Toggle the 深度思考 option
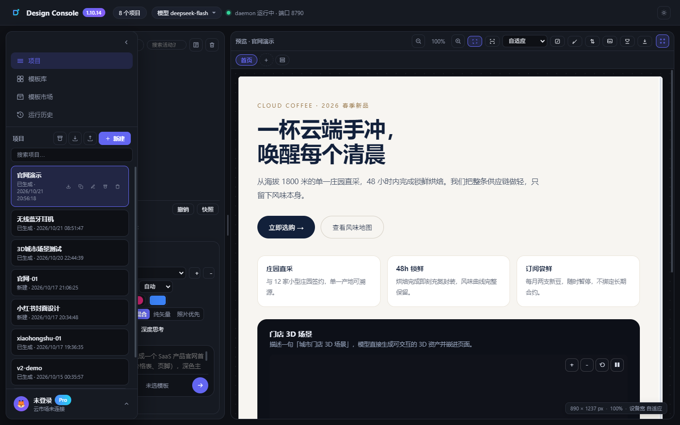This screenshot has height=425, width=680. point(153,330)
